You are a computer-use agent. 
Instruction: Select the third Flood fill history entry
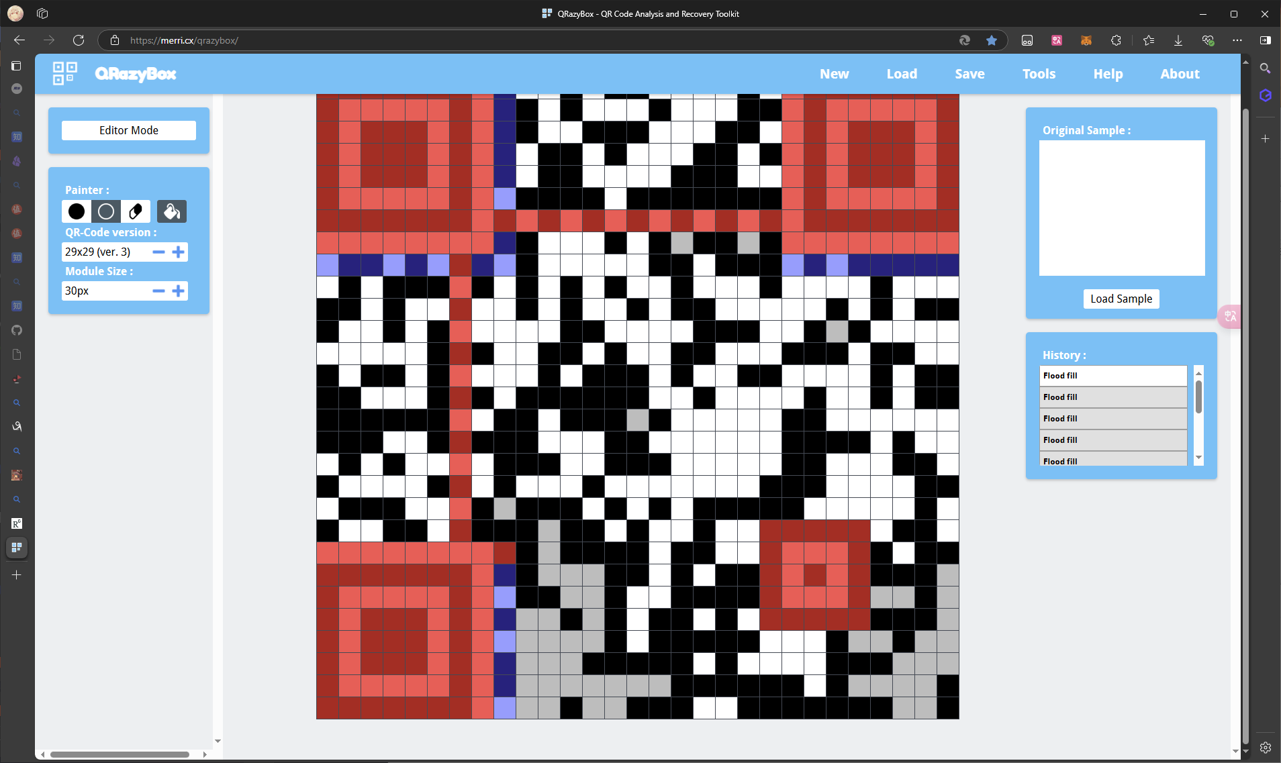coord(1113,419)
